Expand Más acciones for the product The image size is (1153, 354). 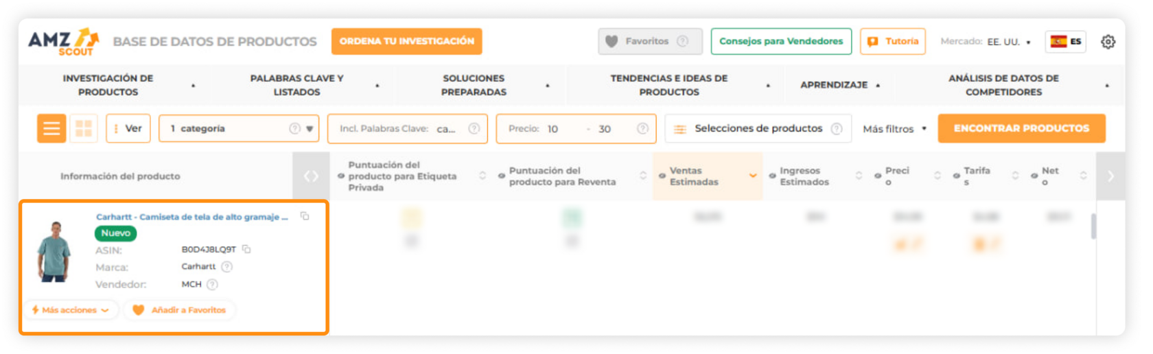click(71, 310)
